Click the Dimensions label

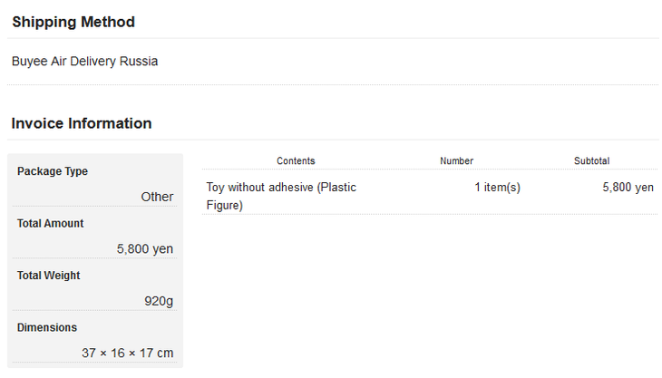click(47, 327)
